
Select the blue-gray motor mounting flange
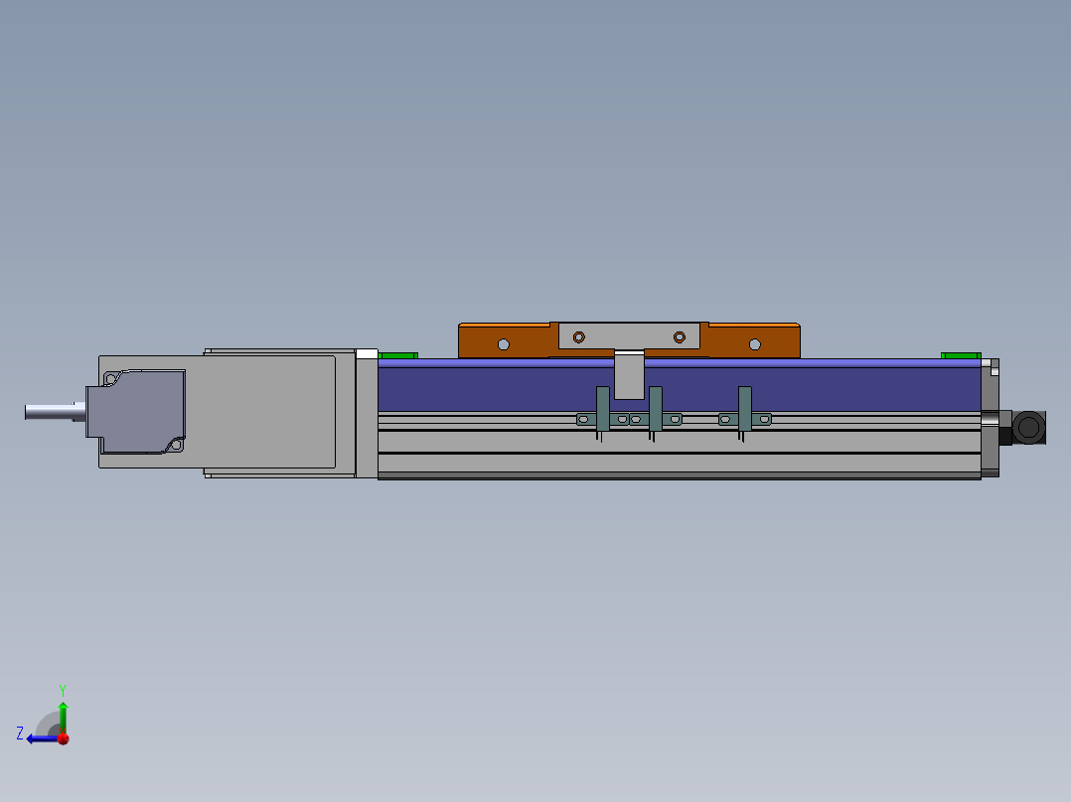(139, 412)
